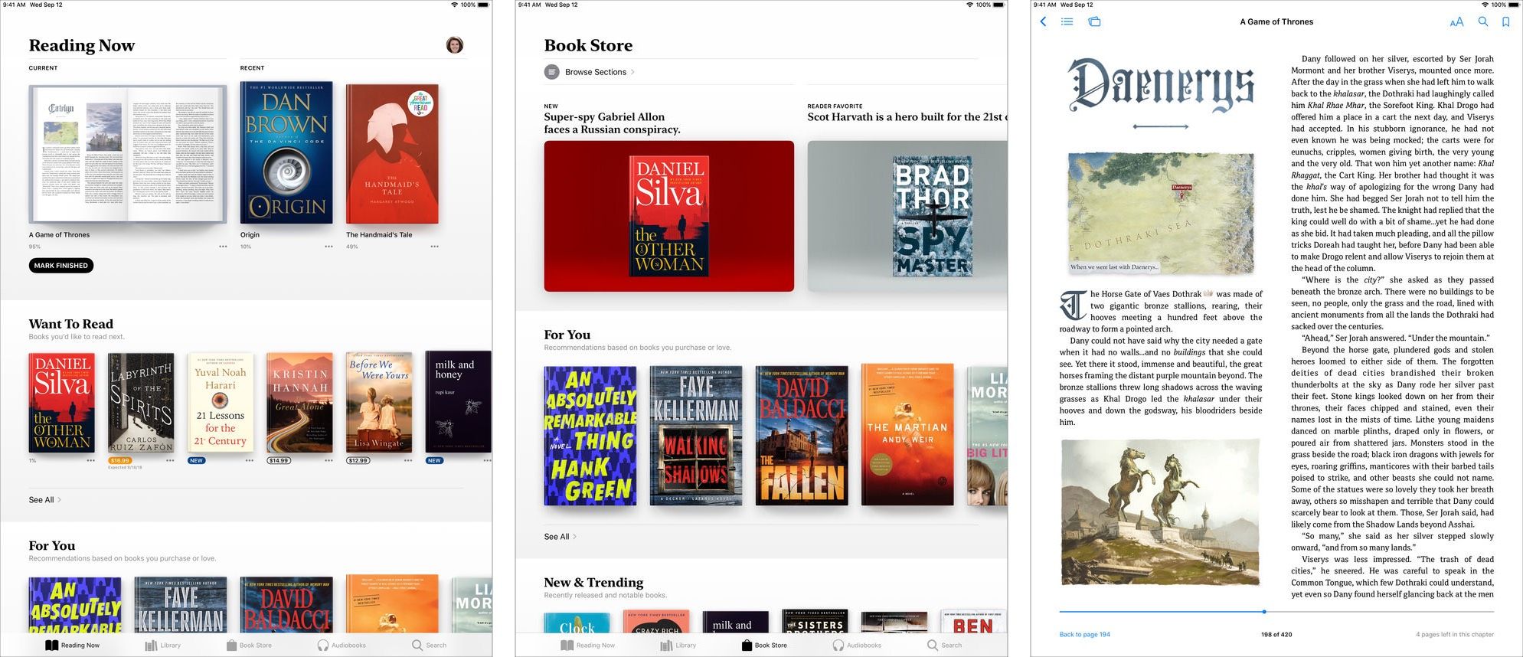
Task: Click the Browse Sections list icon
Action: (551, 72)
